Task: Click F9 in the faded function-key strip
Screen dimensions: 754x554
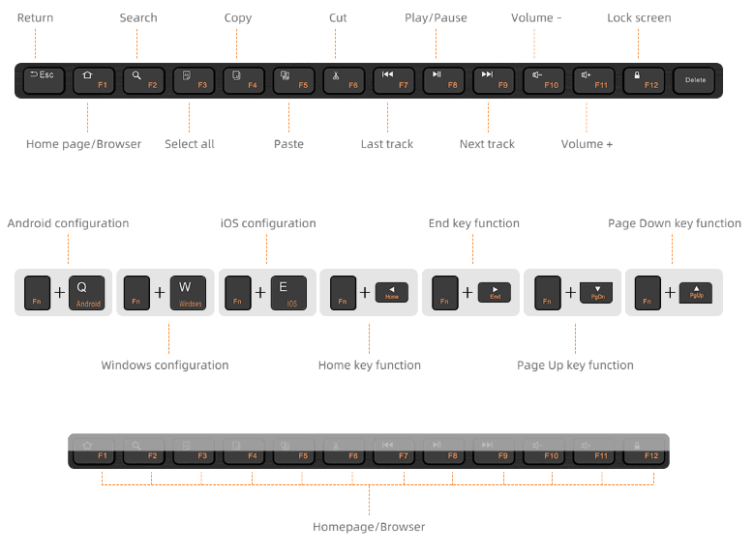Action: pos(494,452)
